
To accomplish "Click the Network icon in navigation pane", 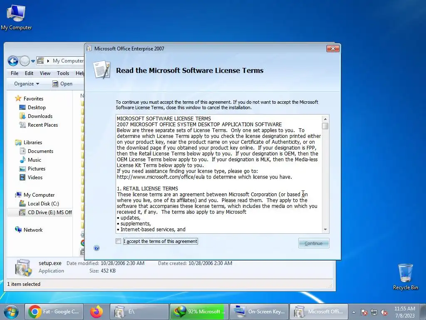I will tap(18, 230).
